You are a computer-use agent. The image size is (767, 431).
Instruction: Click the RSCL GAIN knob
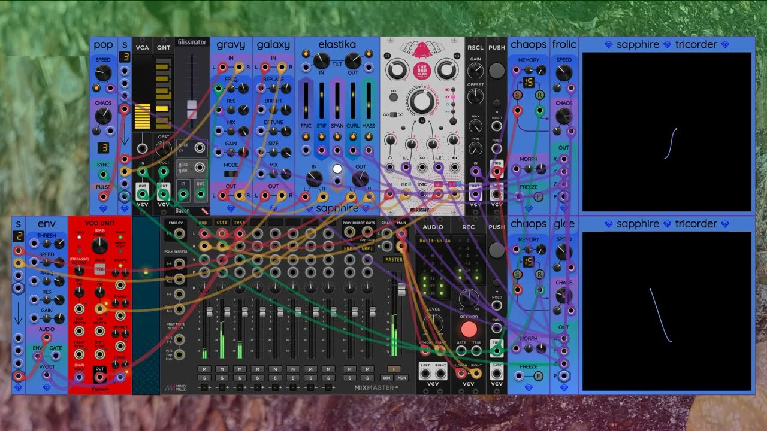coord(475,71)
